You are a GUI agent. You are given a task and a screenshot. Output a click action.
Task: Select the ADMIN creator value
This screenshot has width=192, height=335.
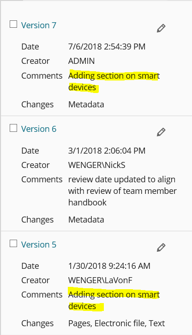pyautogui.click(x=81, y=61)
